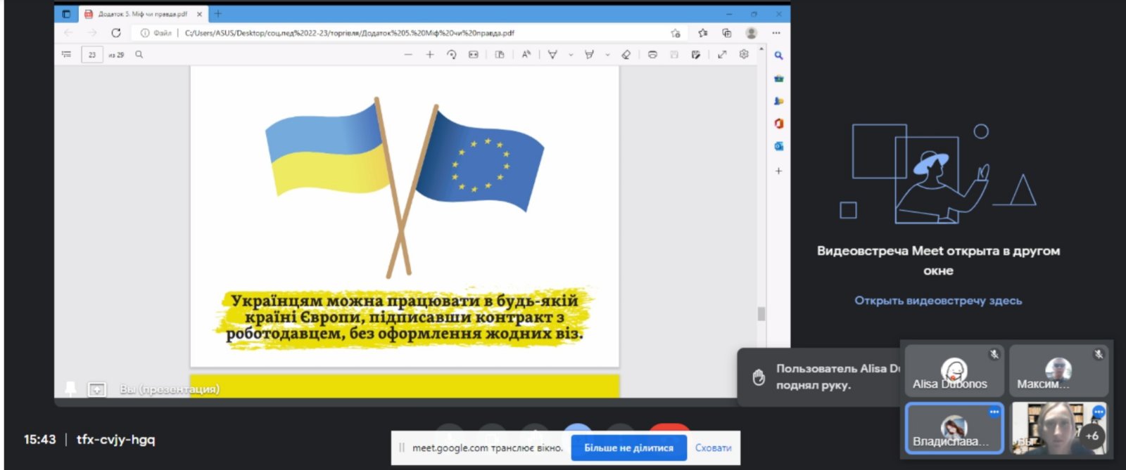
Task: Rotate the PDF page
Action: (452, 55)
